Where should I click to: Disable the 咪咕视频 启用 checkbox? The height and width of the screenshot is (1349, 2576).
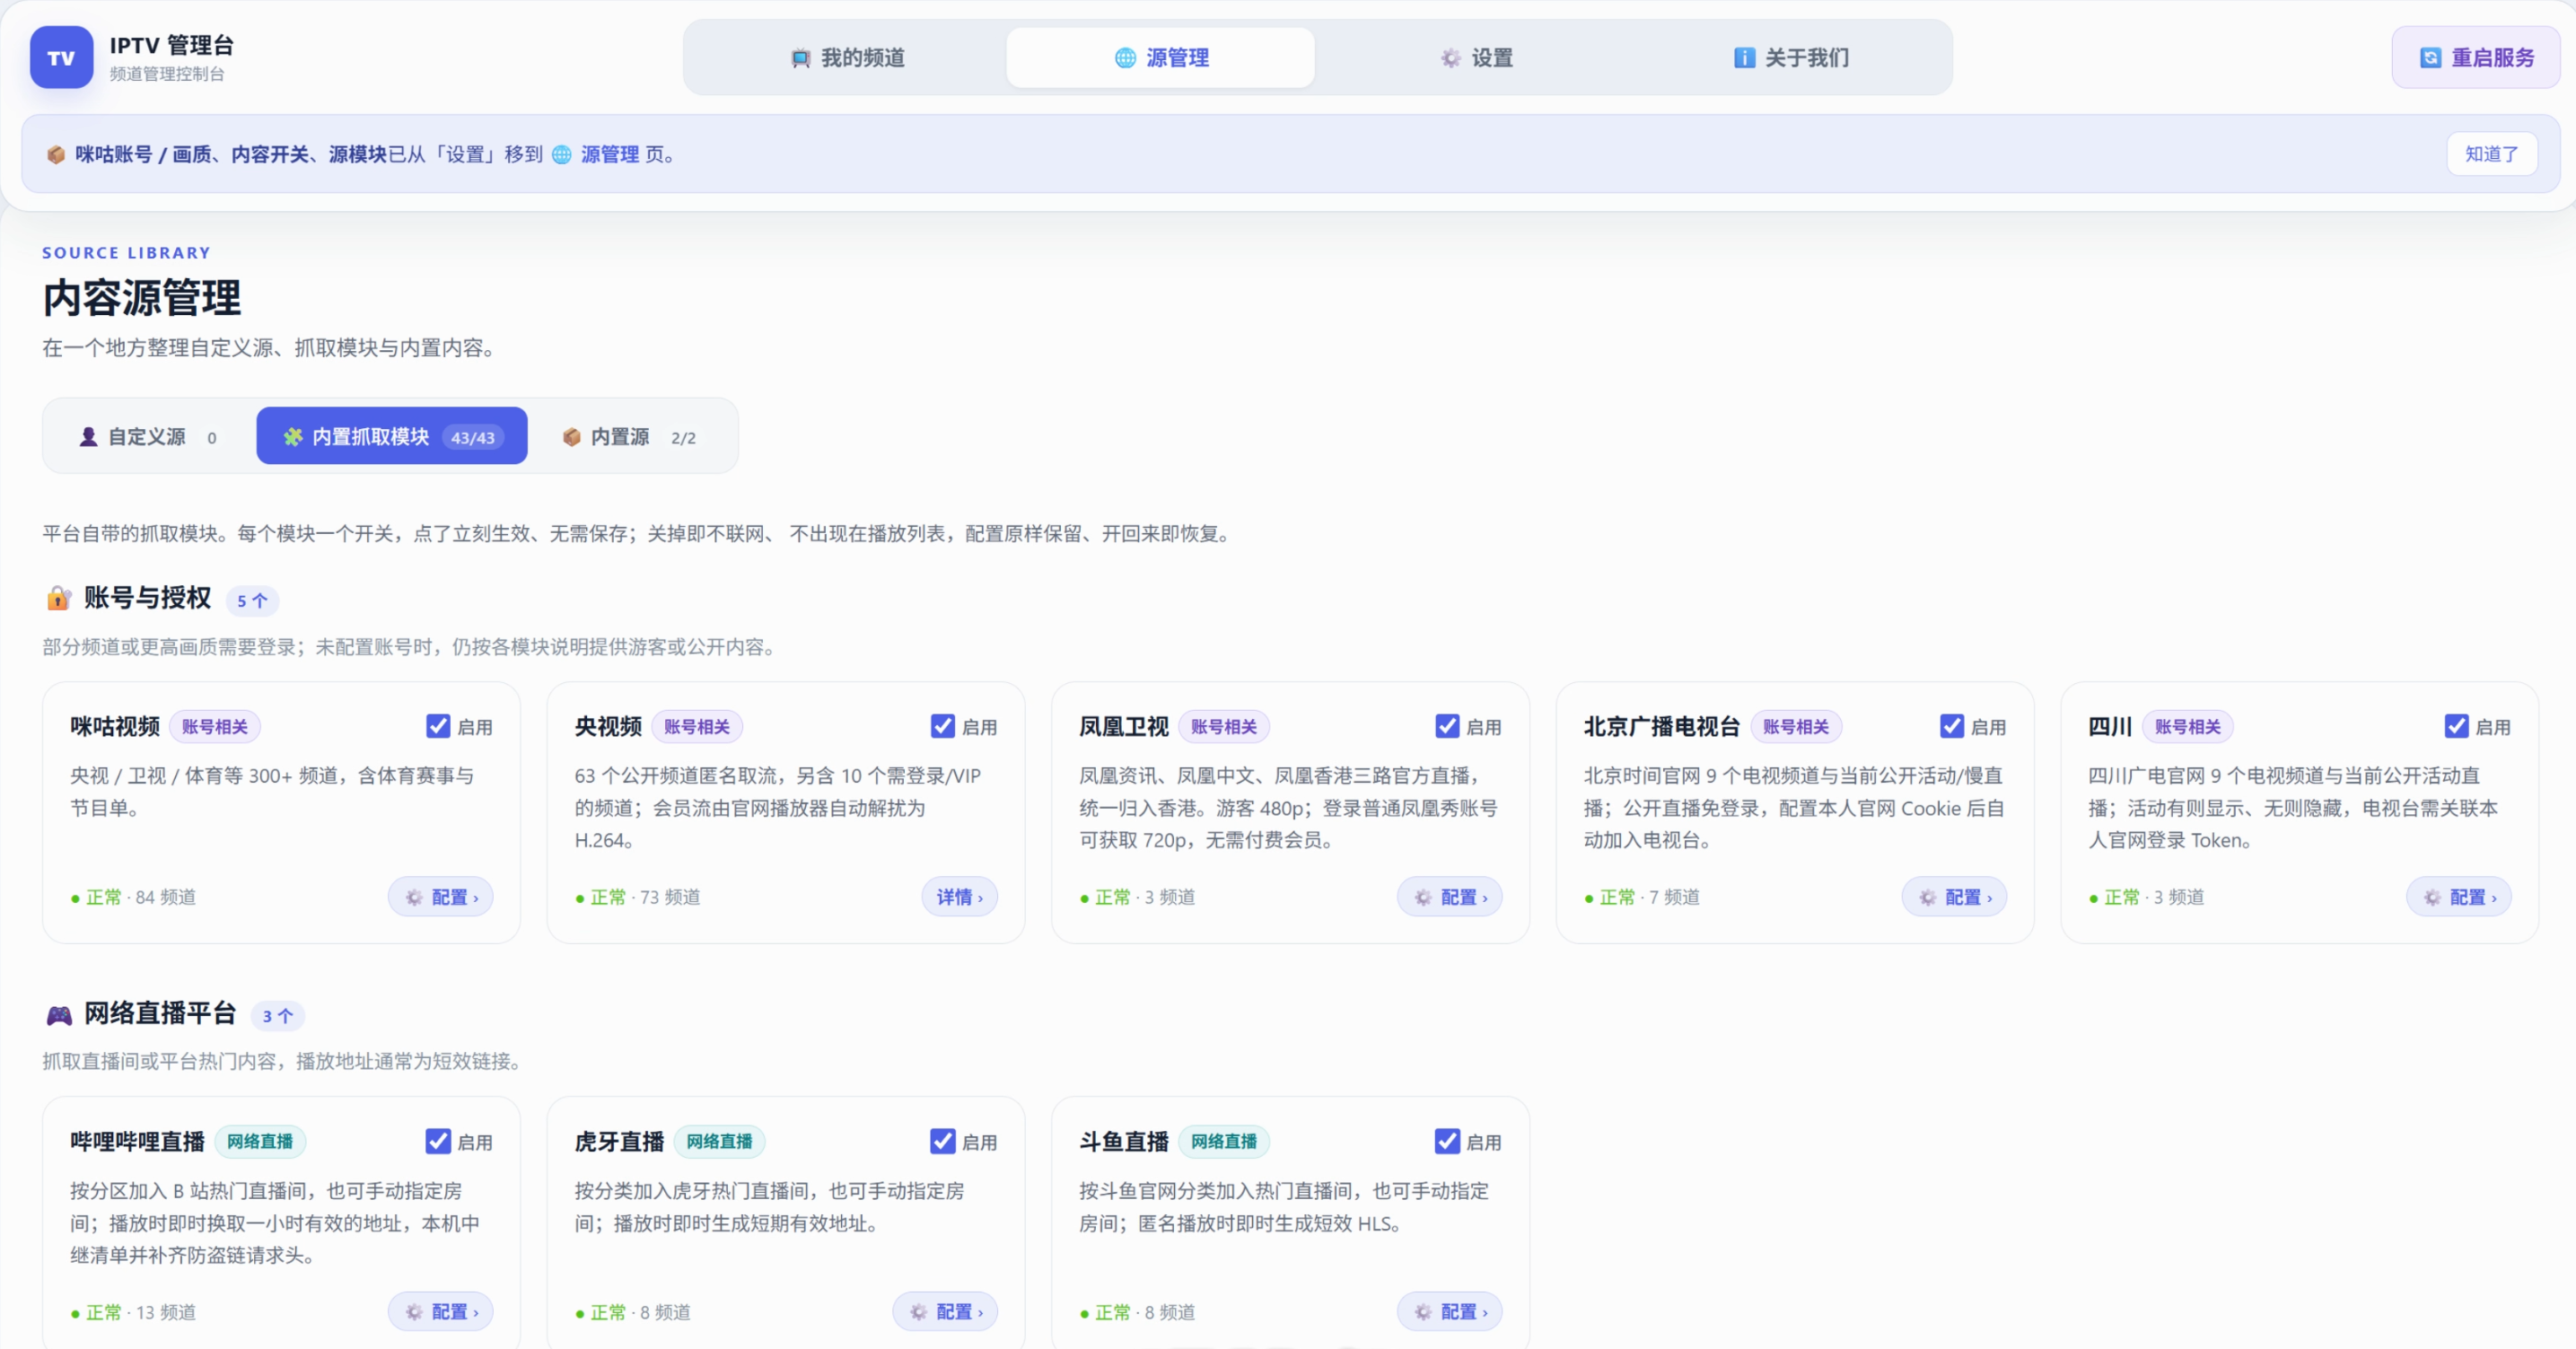438,726
